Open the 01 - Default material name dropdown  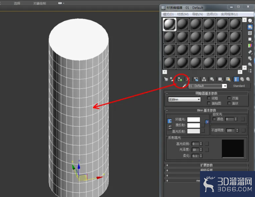coord(225,86)
